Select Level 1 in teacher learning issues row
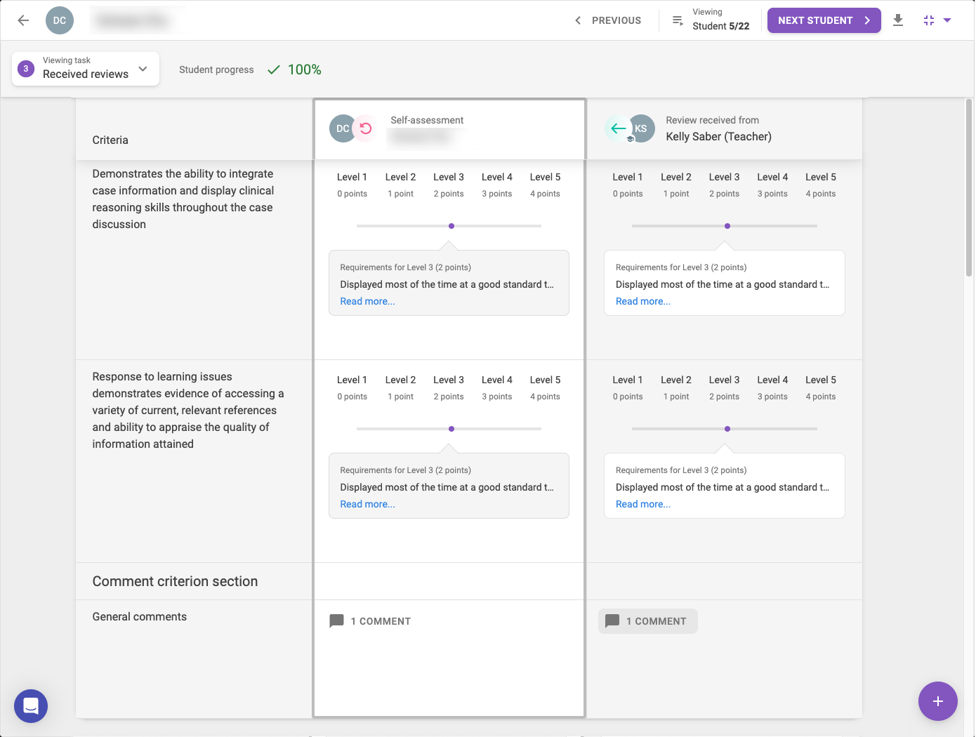Screen dimensions: 976x737 point(627,387)
